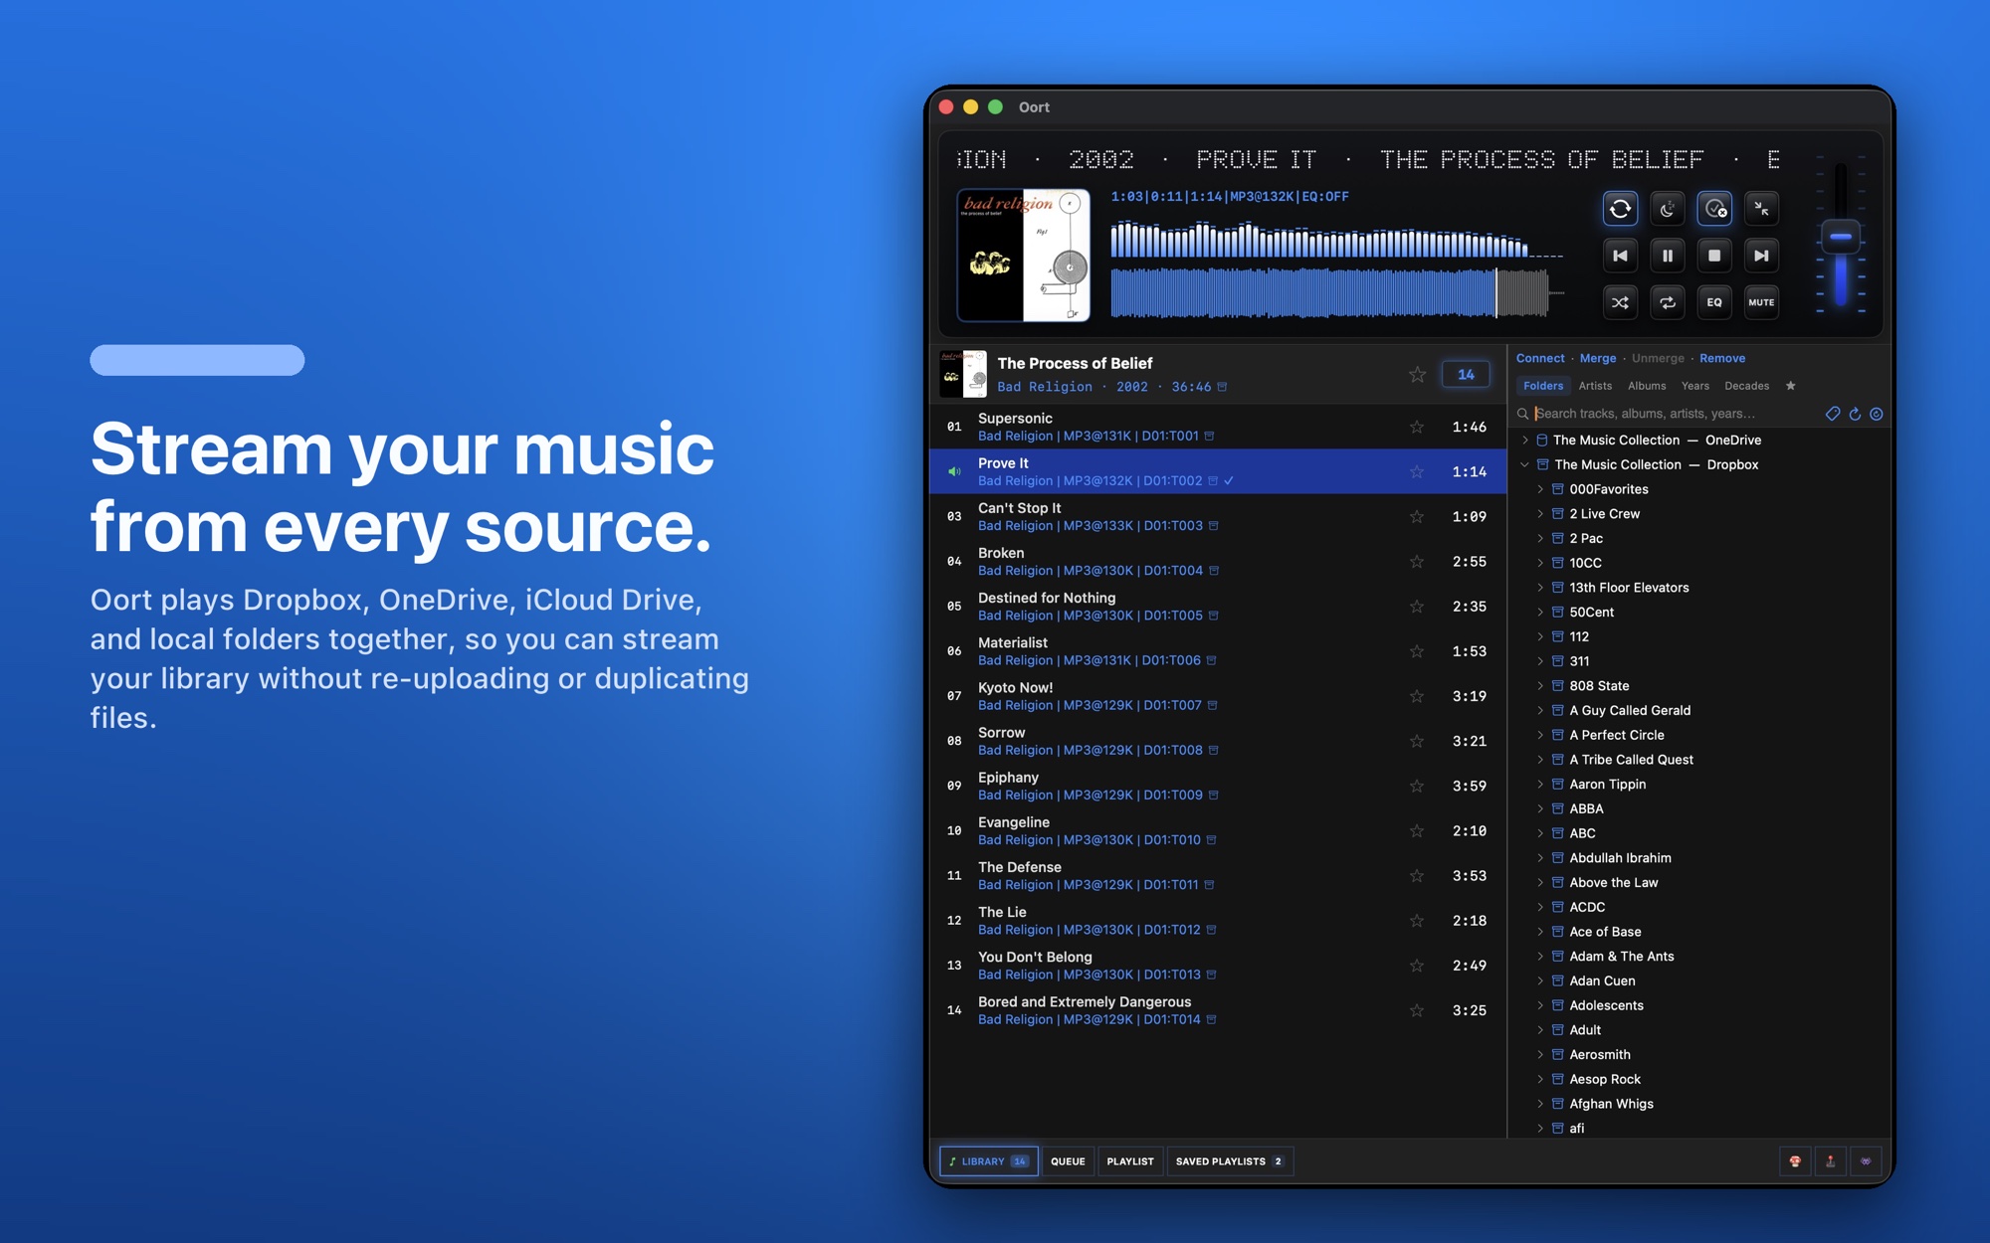Click the Bad Religion album artwork
1990x1243 pixels.
tap(1023, 255)
